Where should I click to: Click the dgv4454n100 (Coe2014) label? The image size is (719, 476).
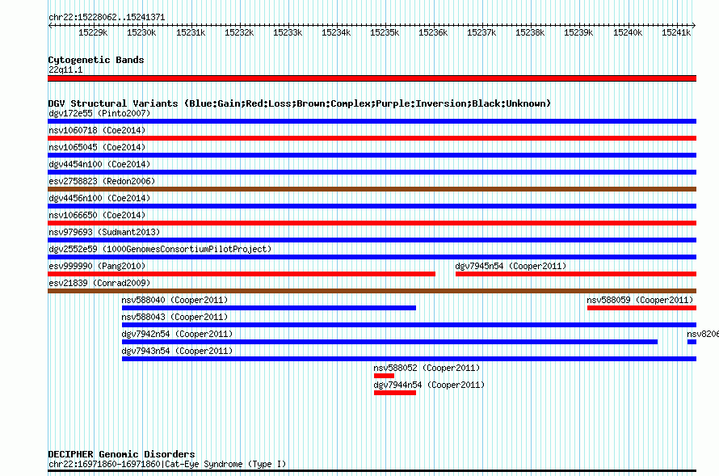[99, 165]
